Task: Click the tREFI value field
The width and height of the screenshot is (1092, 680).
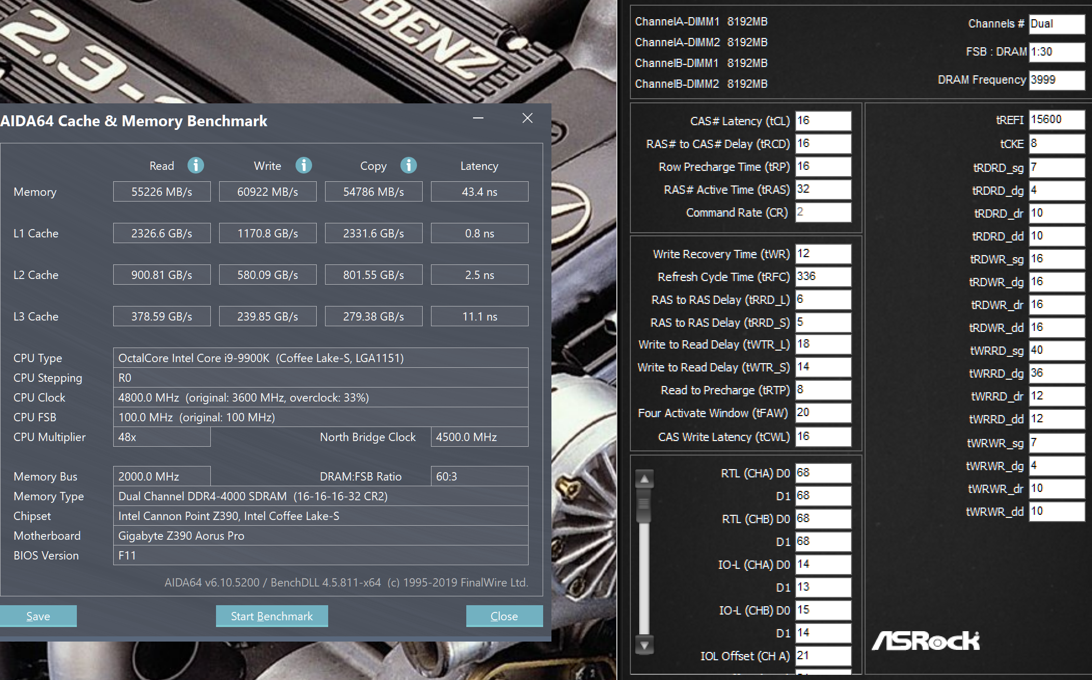Action: pos(1057,120)
